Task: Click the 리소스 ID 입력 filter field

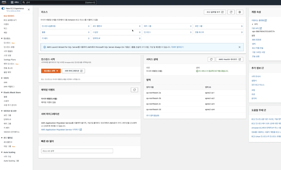Action: 77,151
